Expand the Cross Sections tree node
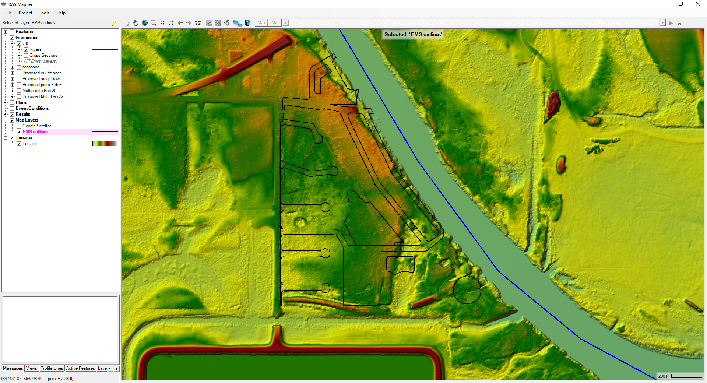Image resolution: width=707 pixels, height=383 pixels. click(x=19, y=55)
